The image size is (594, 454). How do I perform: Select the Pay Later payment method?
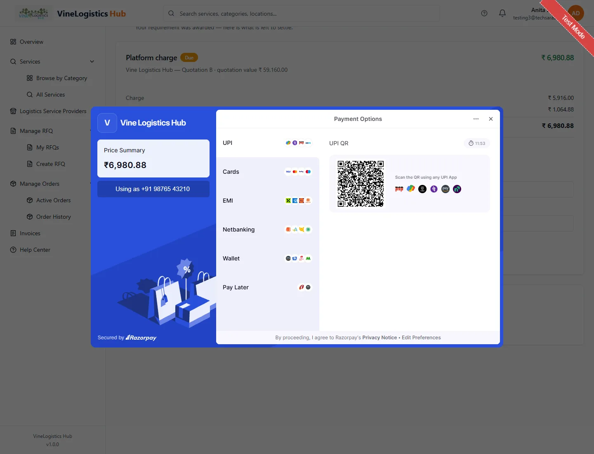tap(268, 287)
